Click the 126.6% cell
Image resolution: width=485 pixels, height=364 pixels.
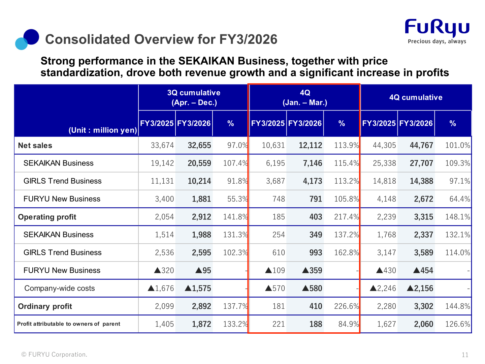click(458, 324)
